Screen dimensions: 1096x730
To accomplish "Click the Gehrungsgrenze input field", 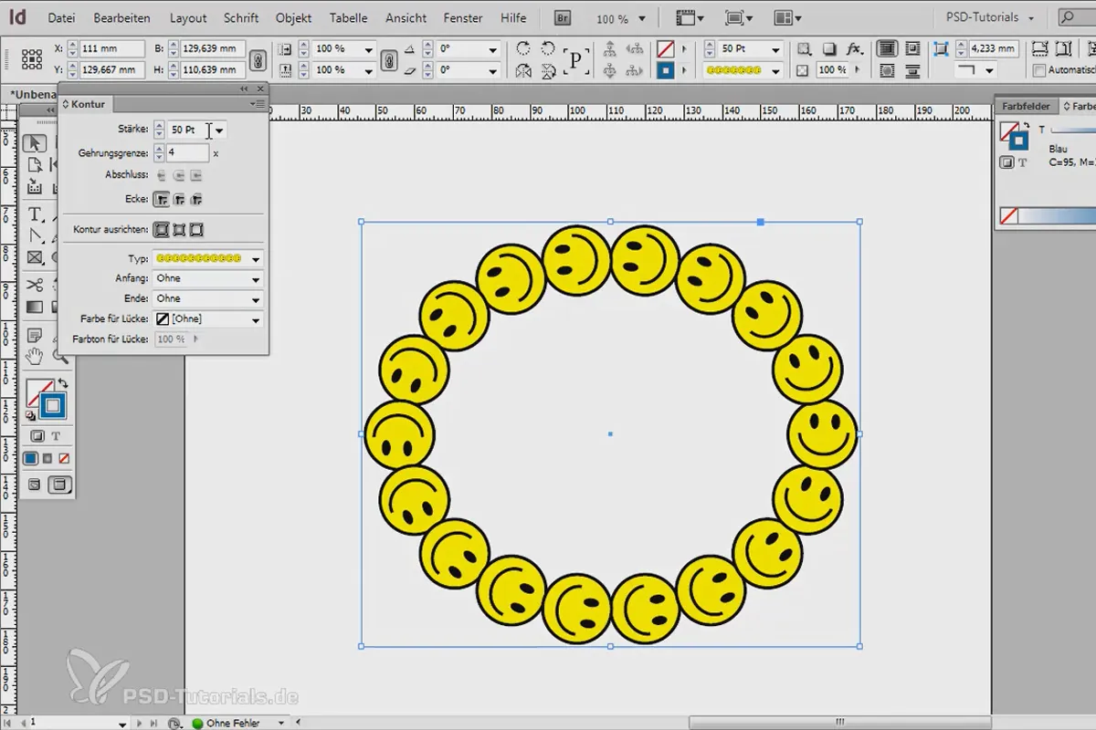I will [188, 153].
